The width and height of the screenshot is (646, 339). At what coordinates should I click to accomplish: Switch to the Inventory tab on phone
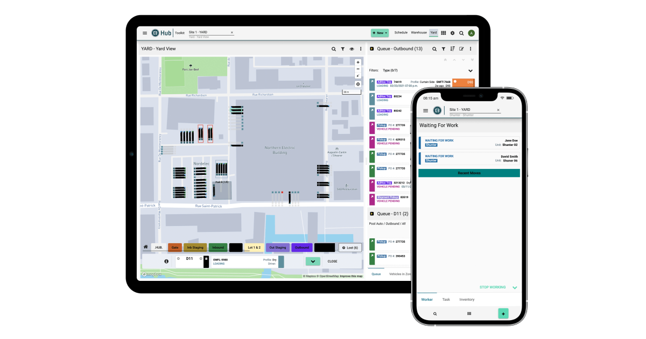coord(467,300)
